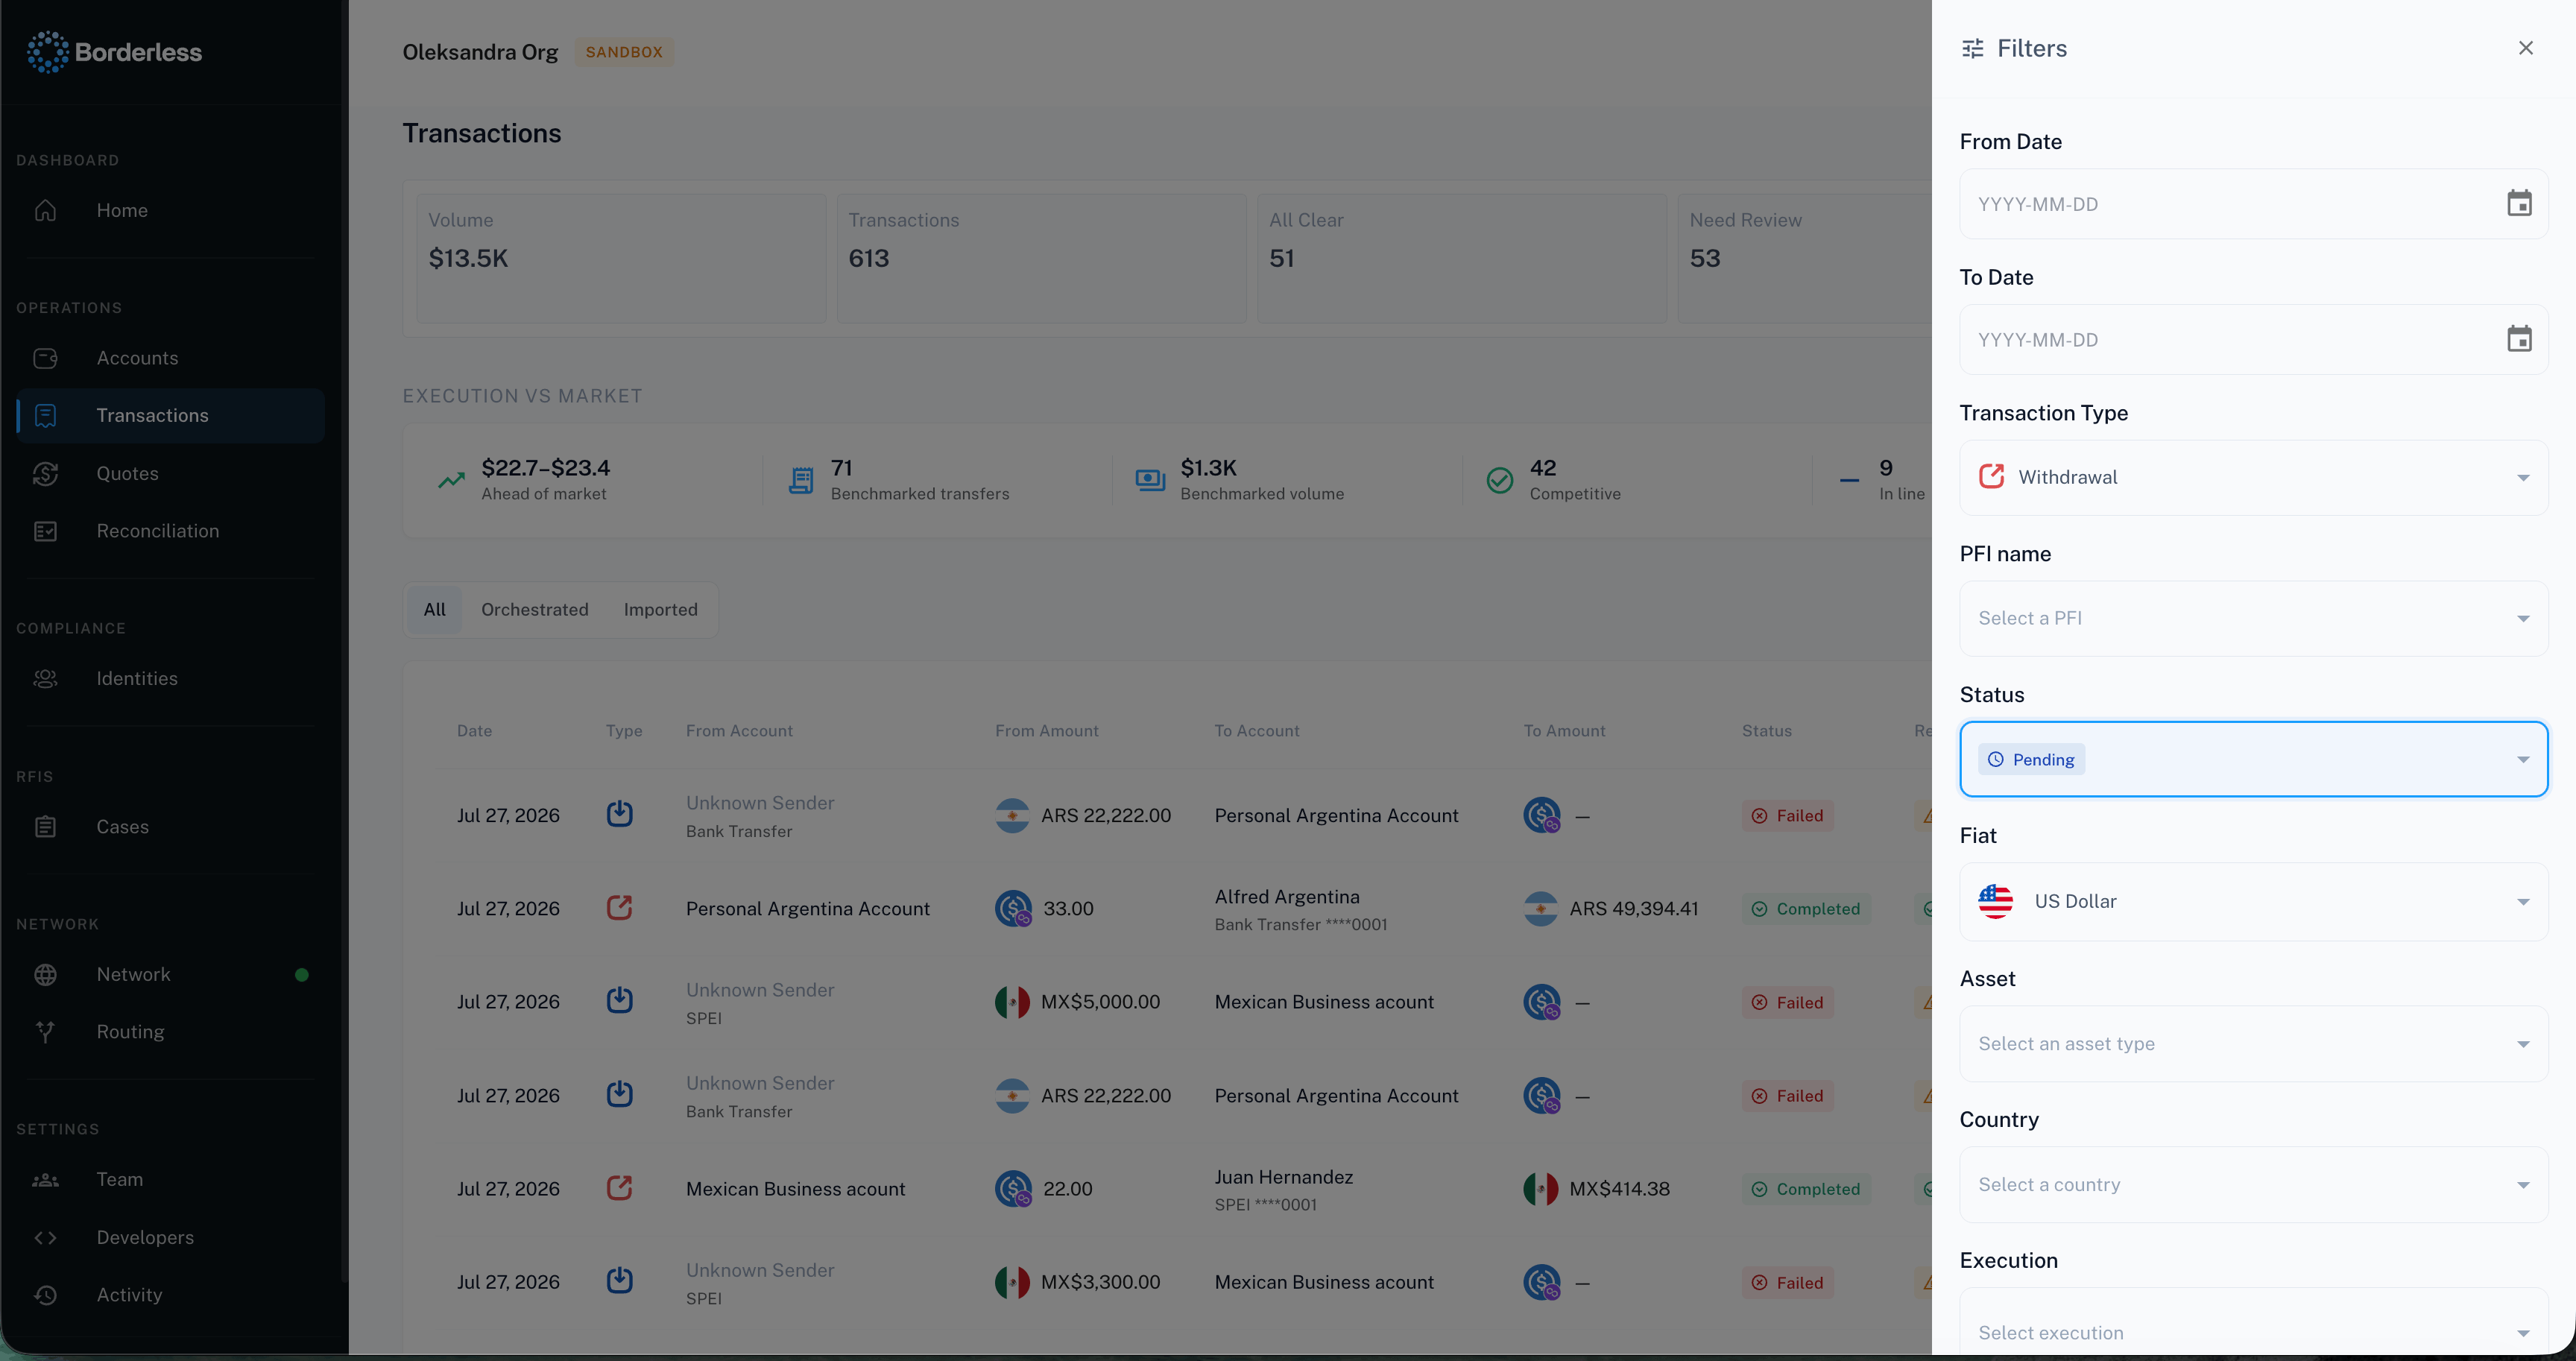Open Cases link in sidebar

coord(170,827)
